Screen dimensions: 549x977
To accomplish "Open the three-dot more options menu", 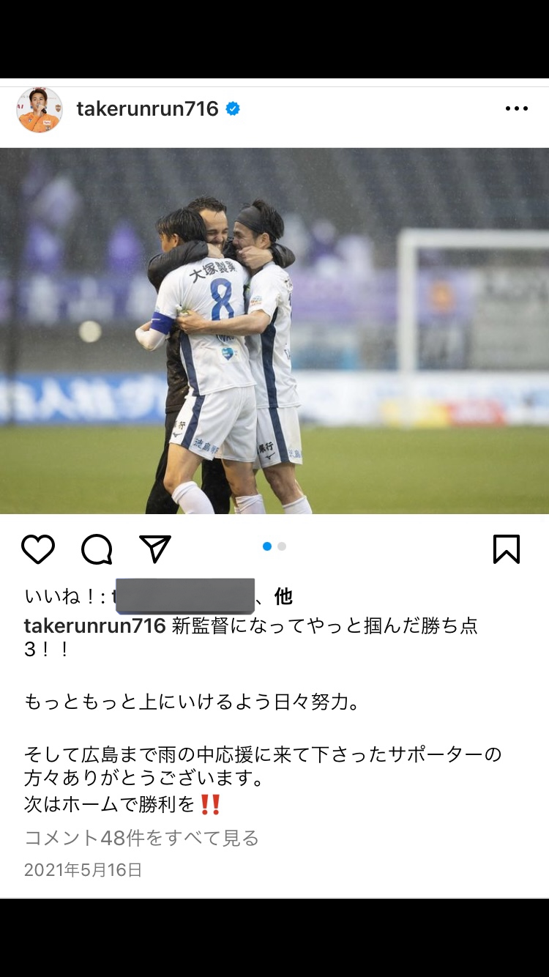I will (x=517, y=108).
